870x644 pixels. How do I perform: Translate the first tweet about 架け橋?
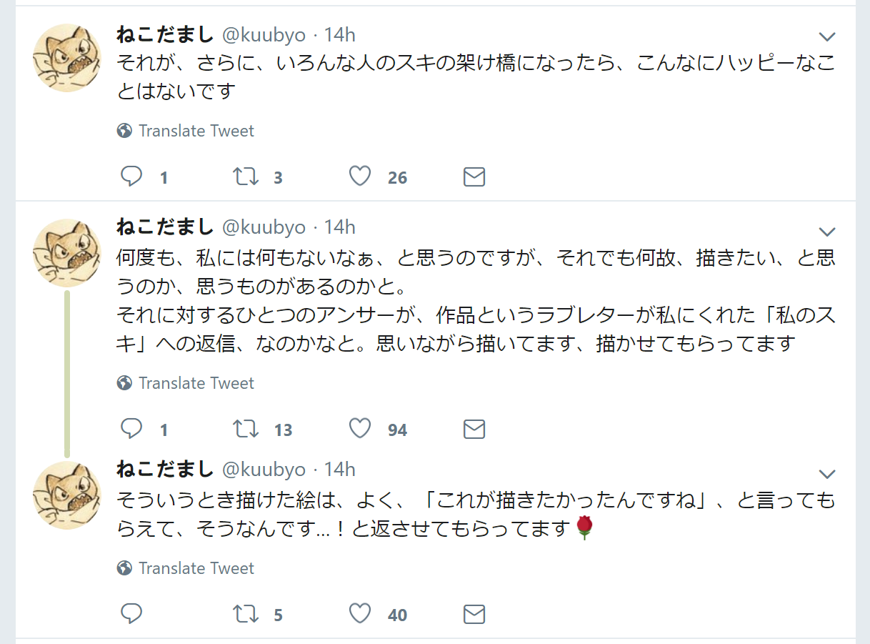(196, 131)
